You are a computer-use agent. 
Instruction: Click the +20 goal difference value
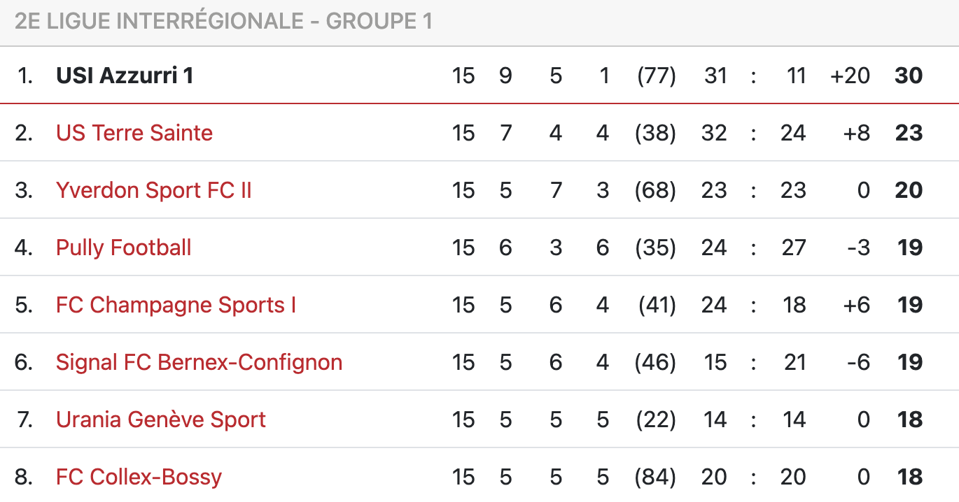pos(850,76)
